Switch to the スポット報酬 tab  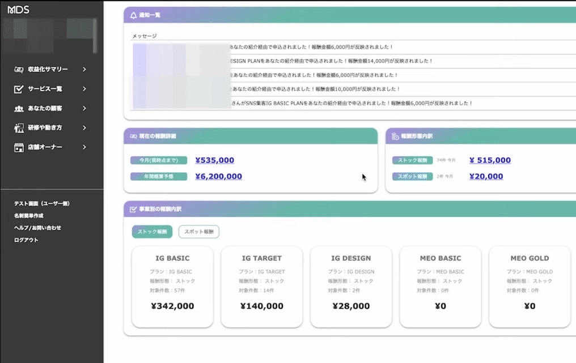click(x=198, y=232)
